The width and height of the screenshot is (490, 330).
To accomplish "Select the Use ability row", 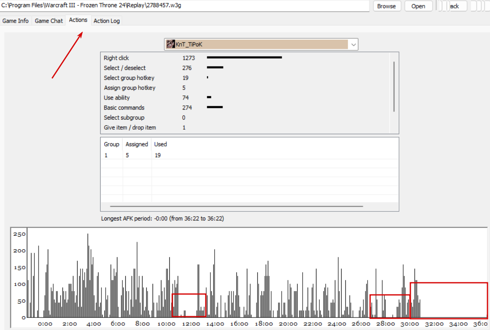I will pos(245,97).
